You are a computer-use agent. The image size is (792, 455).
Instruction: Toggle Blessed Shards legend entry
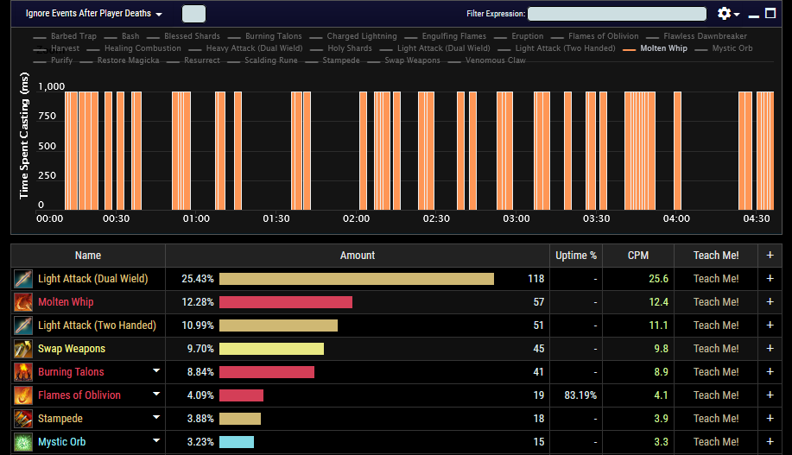click(x=183, y=36)
